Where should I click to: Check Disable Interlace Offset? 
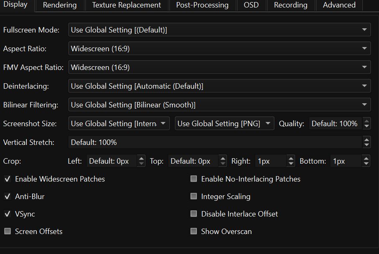(x=193, y=214)
